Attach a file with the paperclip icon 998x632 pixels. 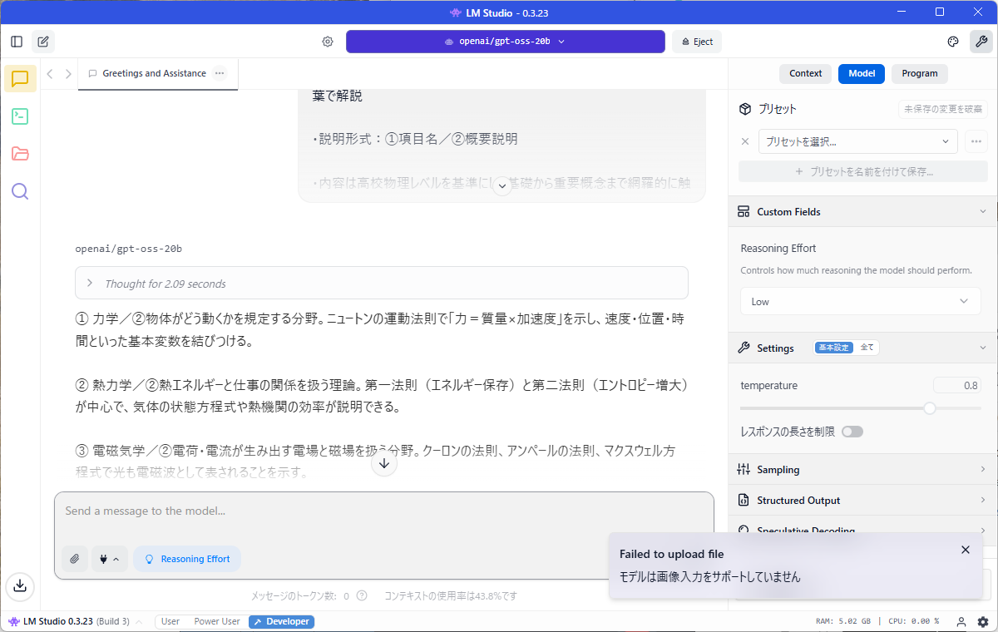coord(75,558)
